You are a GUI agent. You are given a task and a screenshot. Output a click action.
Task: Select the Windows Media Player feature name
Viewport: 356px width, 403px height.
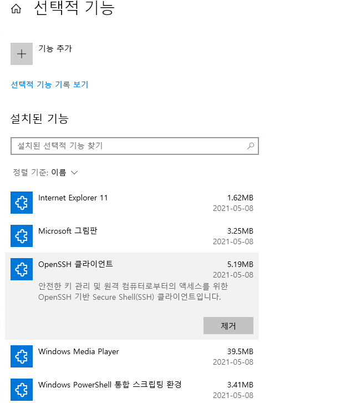79,351
